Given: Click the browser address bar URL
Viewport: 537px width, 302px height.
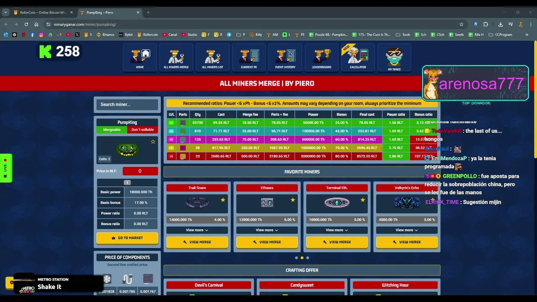Looking at the screenshot, I should point(85,24).
